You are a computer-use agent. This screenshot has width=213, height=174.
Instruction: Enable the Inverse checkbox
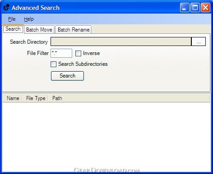pyautogui.click(x=78, y=53)
